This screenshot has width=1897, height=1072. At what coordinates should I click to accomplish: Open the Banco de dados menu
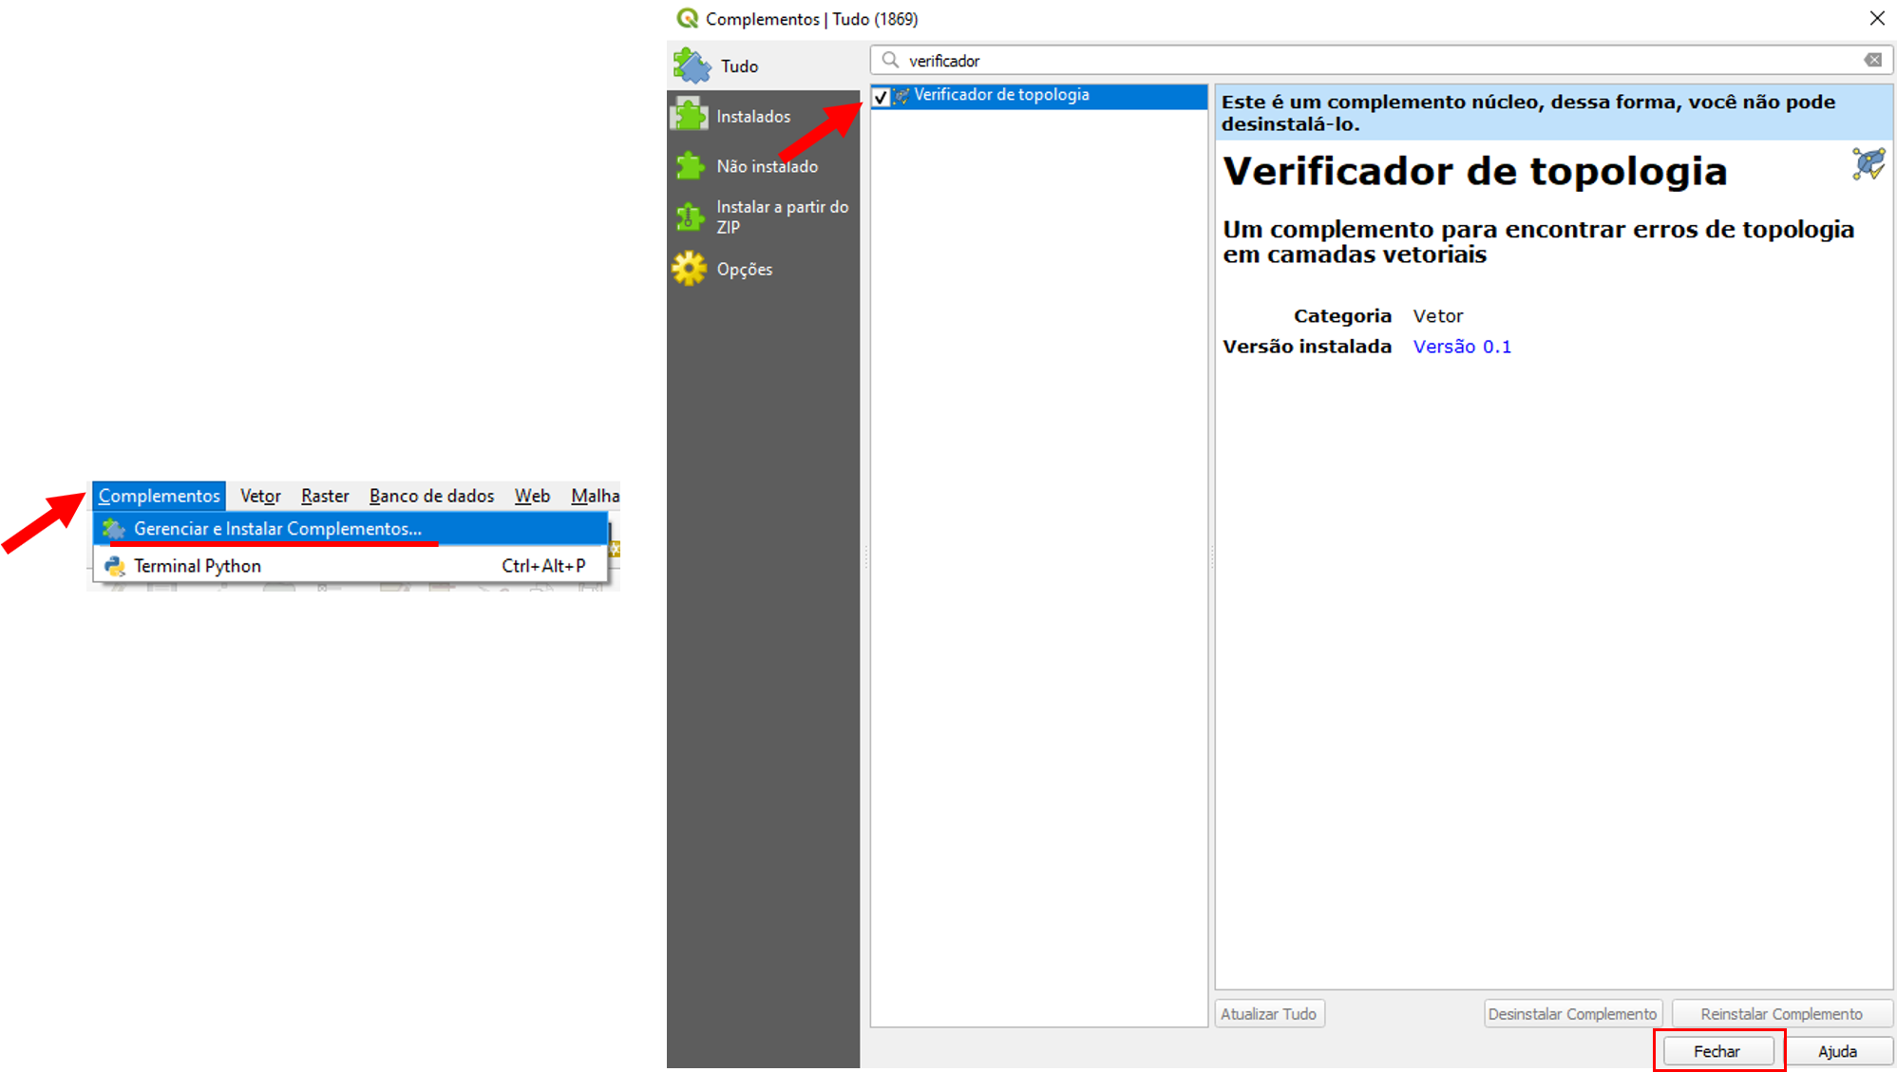click(x=431, y=496)
